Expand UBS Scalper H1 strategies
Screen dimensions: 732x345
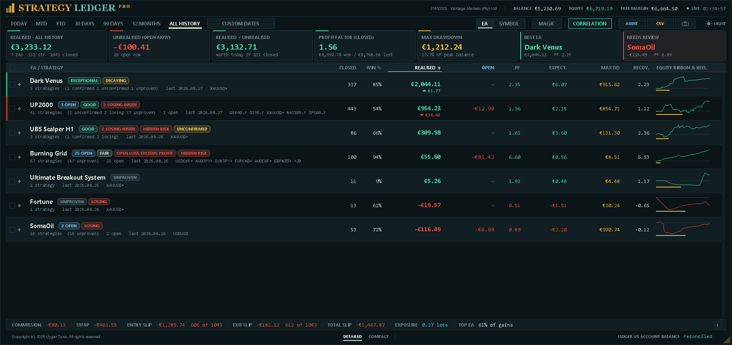pos(19,133)
